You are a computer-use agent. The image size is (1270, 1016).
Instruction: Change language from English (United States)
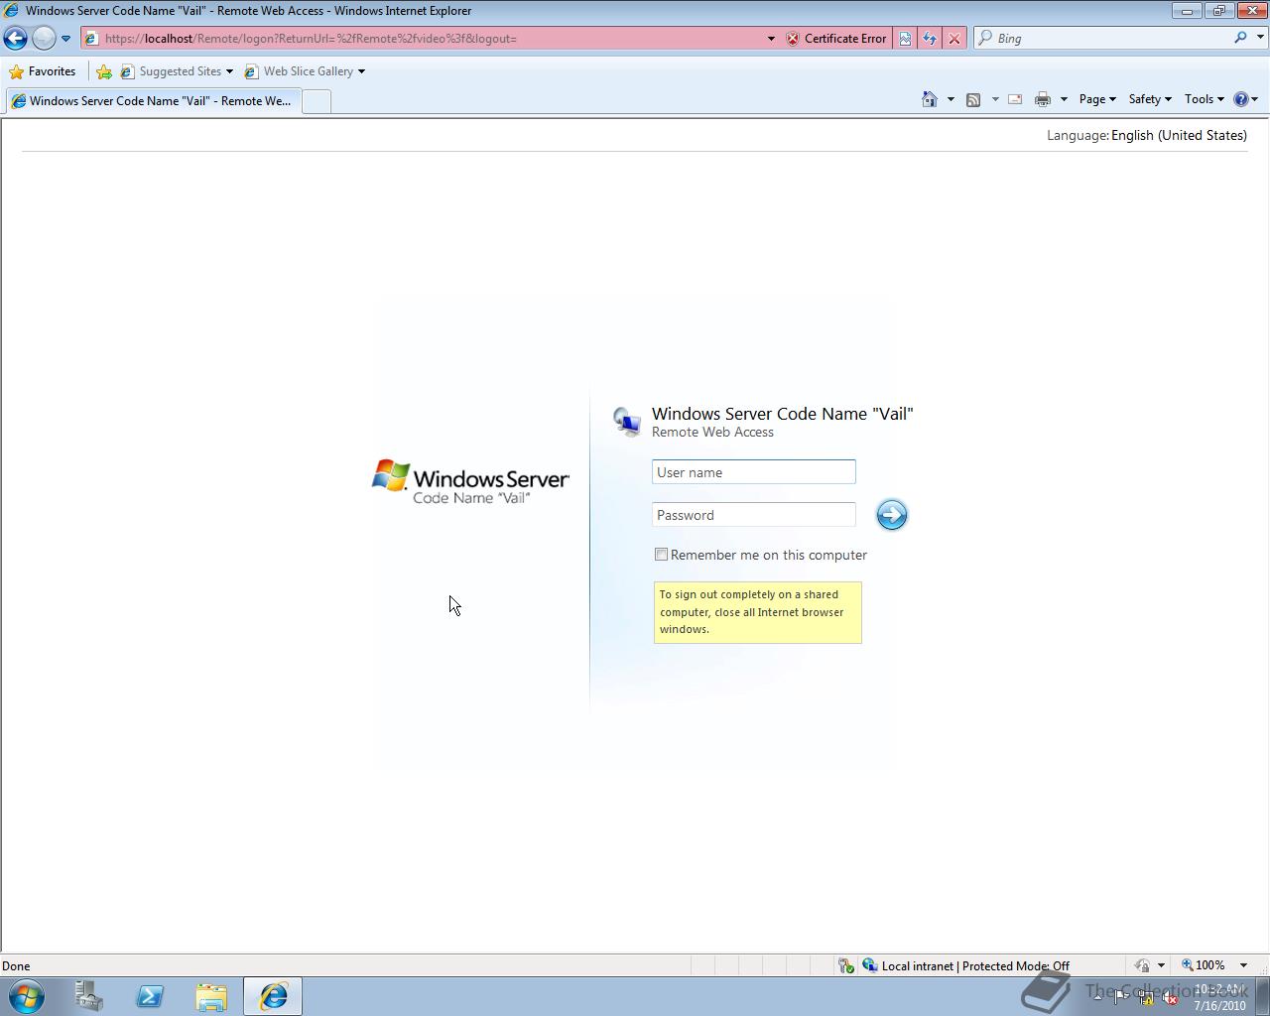[1179, 135]
